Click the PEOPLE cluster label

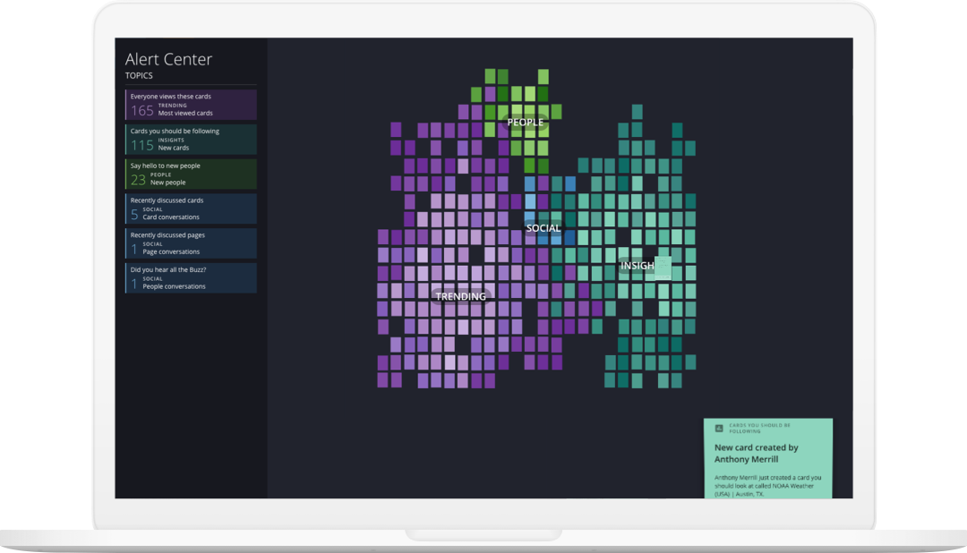pos(525,123)
